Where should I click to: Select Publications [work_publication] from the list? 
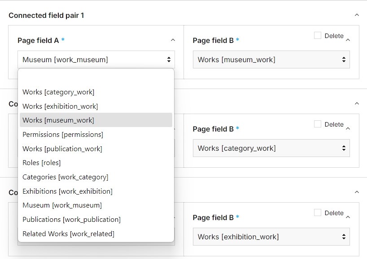(x=71, y=219)
